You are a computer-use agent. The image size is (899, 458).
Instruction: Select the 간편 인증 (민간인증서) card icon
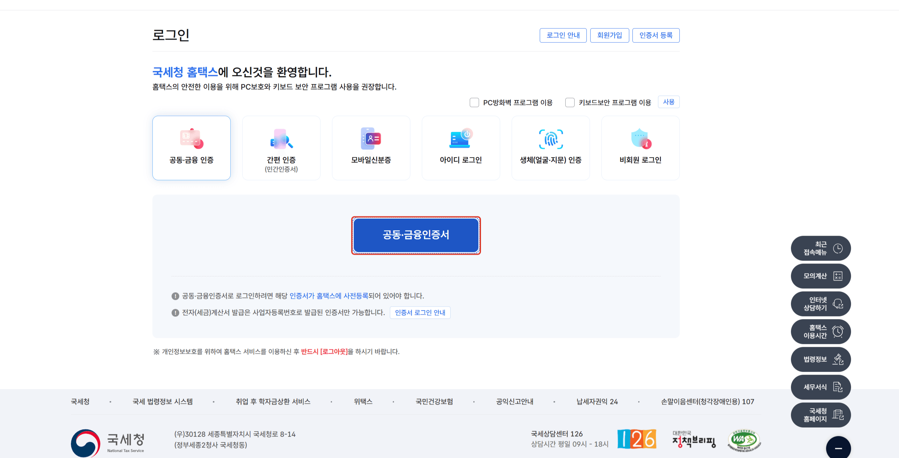pos(281,139)
